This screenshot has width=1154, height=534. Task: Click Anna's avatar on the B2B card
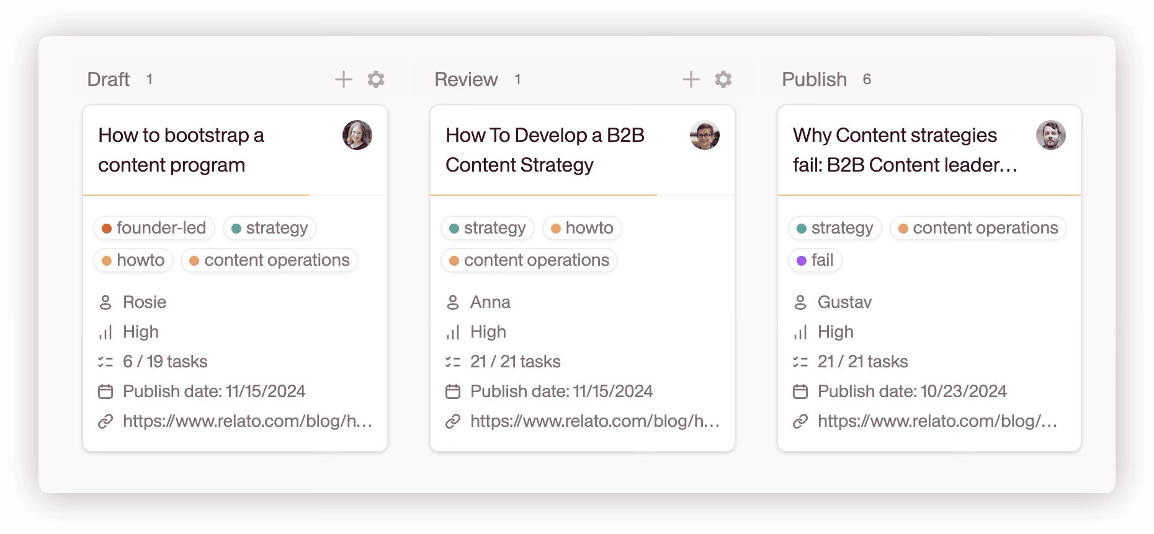pos(705,135)
